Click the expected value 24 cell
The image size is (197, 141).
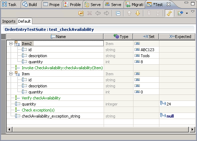coord(177,104)
